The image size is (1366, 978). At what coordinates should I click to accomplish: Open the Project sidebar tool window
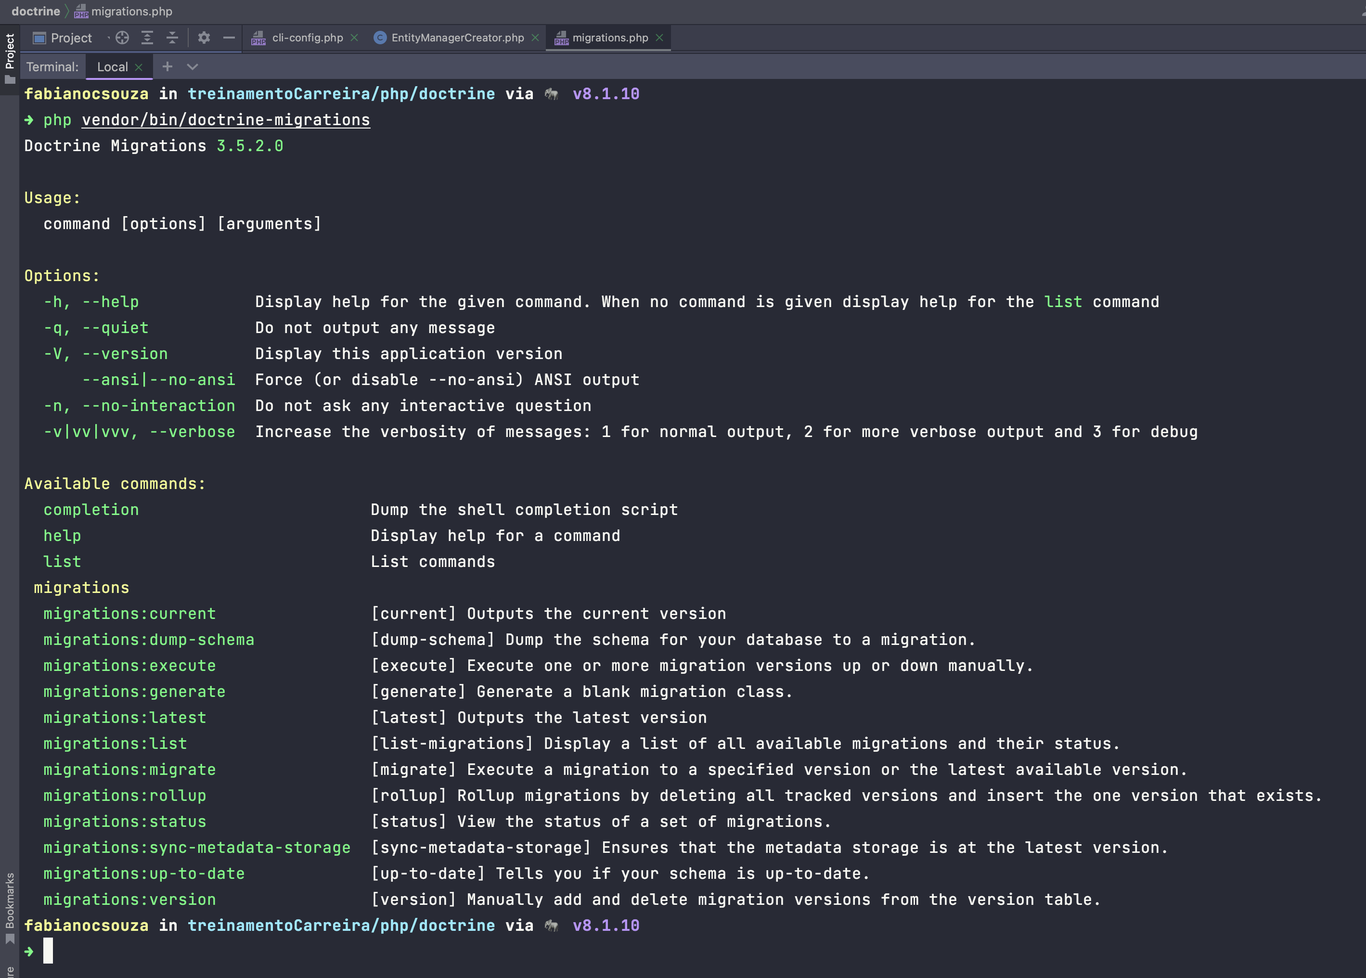tap(10, 58)
